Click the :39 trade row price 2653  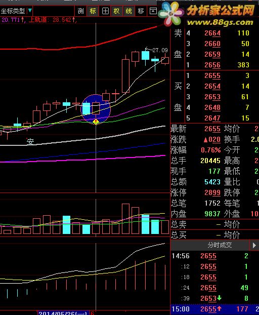[208, 299]
